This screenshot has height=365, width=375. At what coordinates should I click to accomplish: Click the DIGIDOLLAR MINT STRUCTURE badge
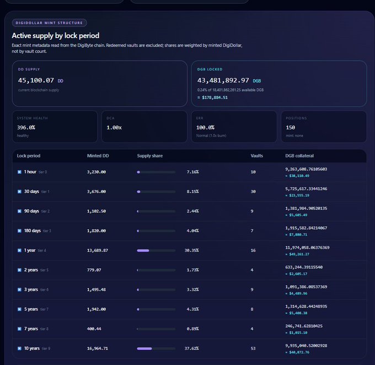49,23
